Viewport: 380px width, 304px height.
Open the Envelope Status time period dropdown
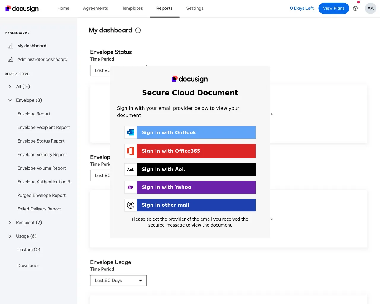coord(100,71)
